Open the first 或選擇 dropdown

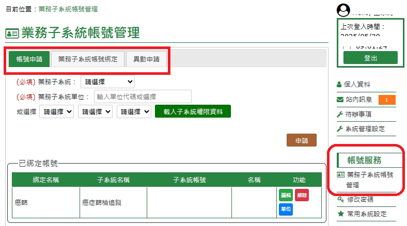(56, 111)
